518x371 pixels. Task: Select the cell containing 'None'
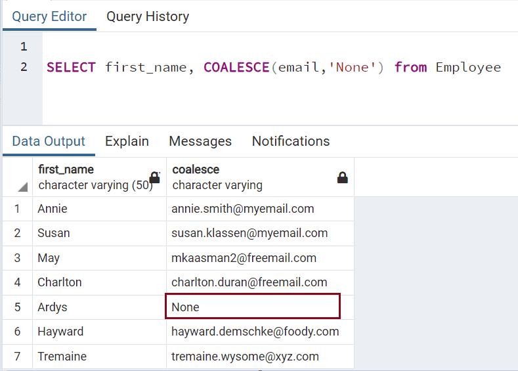(253, 307)
